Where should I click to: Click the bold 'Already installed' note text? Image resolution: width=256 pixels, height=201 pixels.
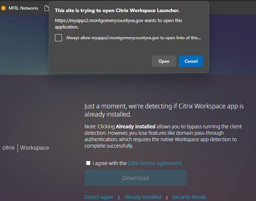click(x=136, y=126)
